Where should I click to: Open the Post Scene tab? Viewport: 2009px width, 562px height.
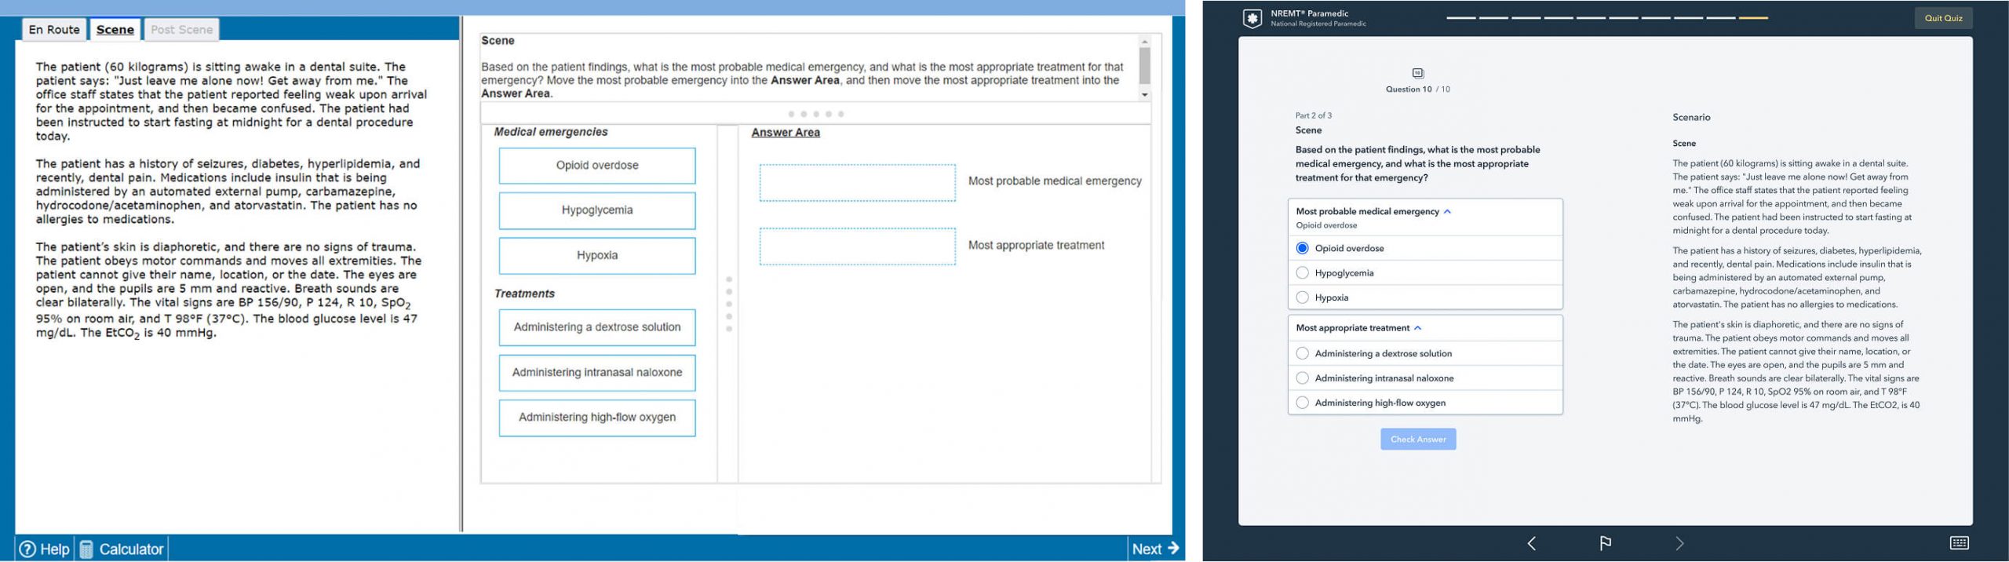tap(181, 30)
